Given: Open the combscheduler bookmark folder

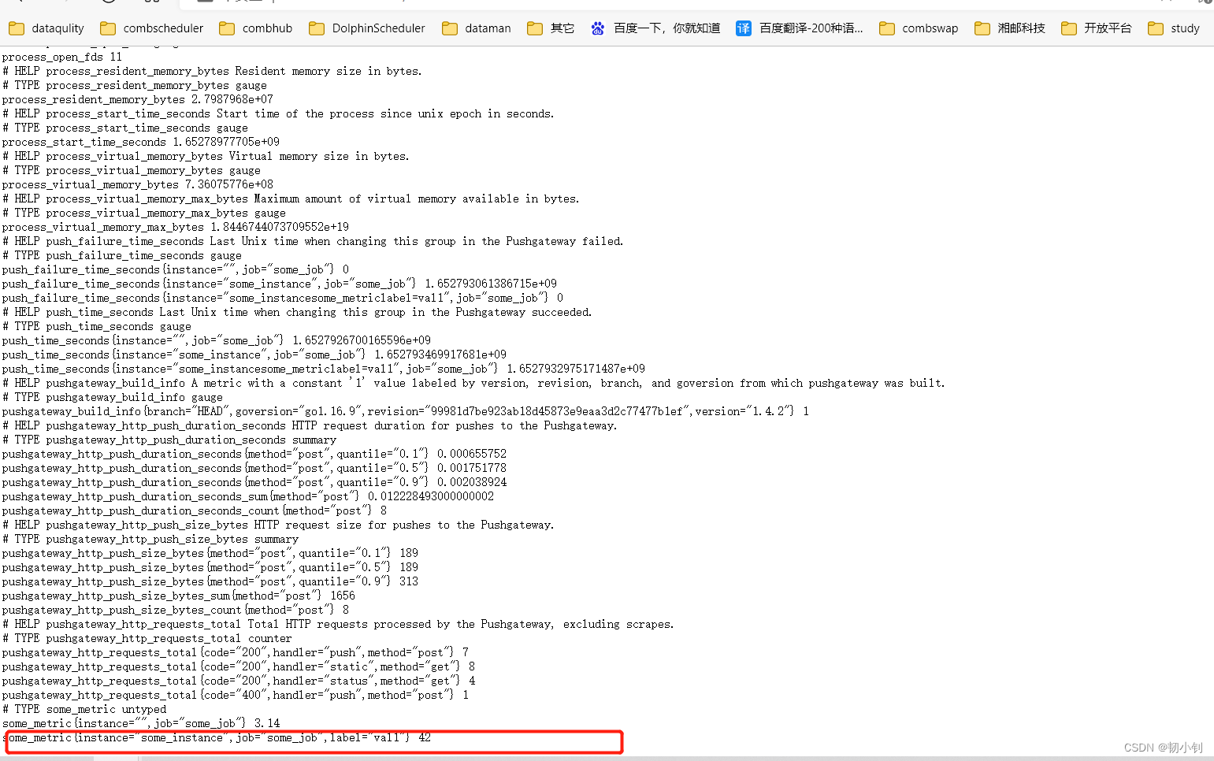Looking at the screenshot, I should (x=161, y=28).
